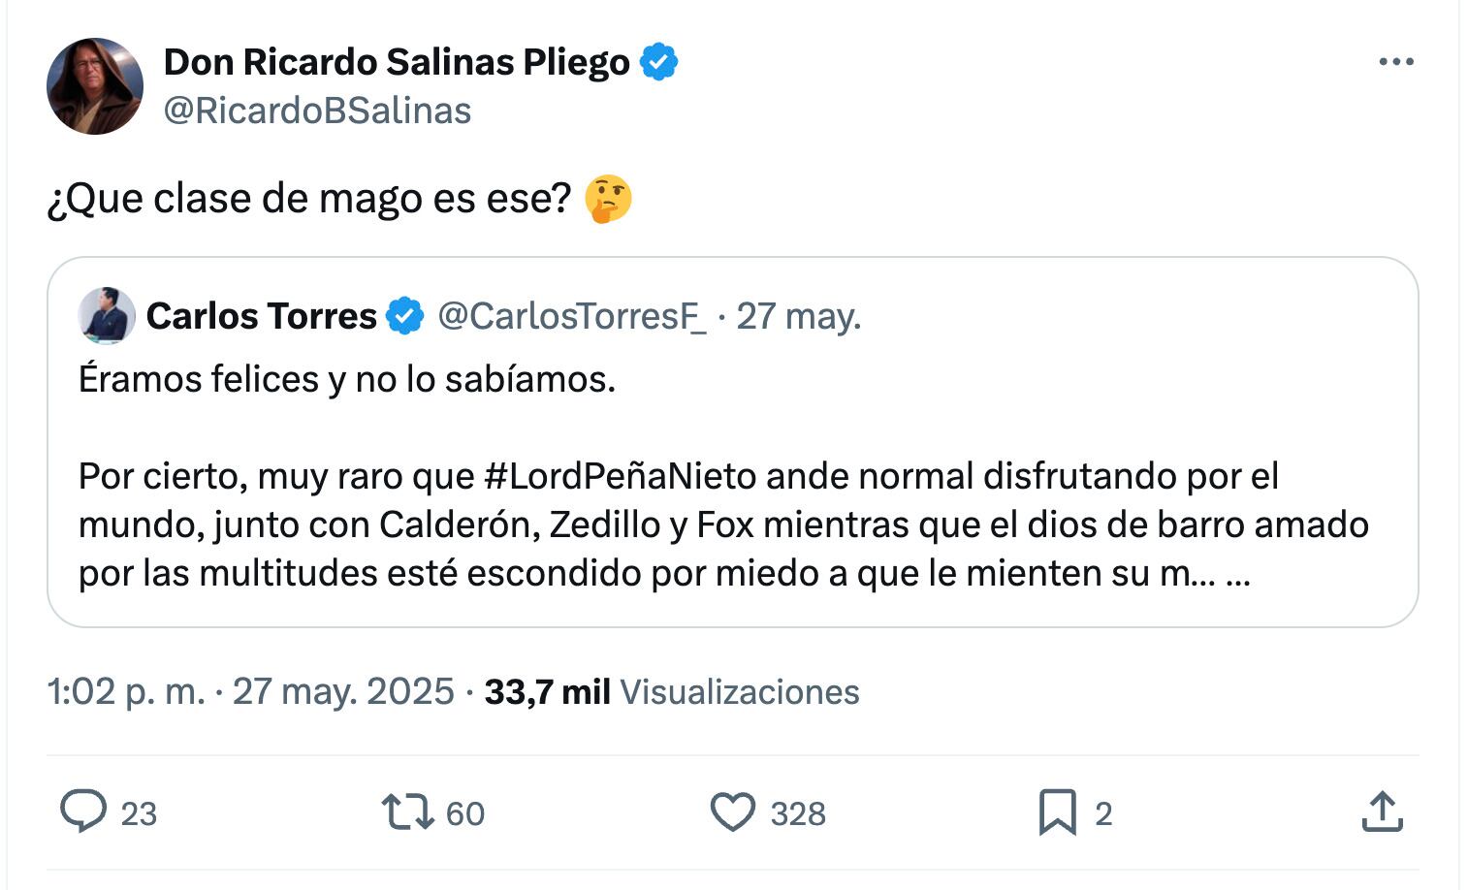The height and width of the screenshot is (890, 1468).
Task: Click the Carlos Torres name in quoted tweet
Action: click(261, 316)
